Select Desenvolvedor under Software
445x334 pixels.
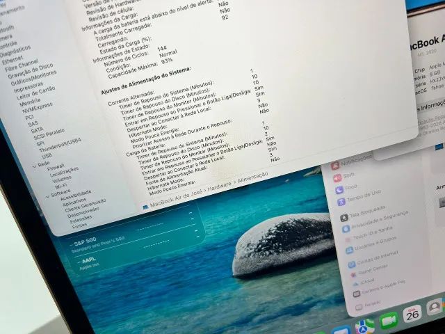coord(83,212)
